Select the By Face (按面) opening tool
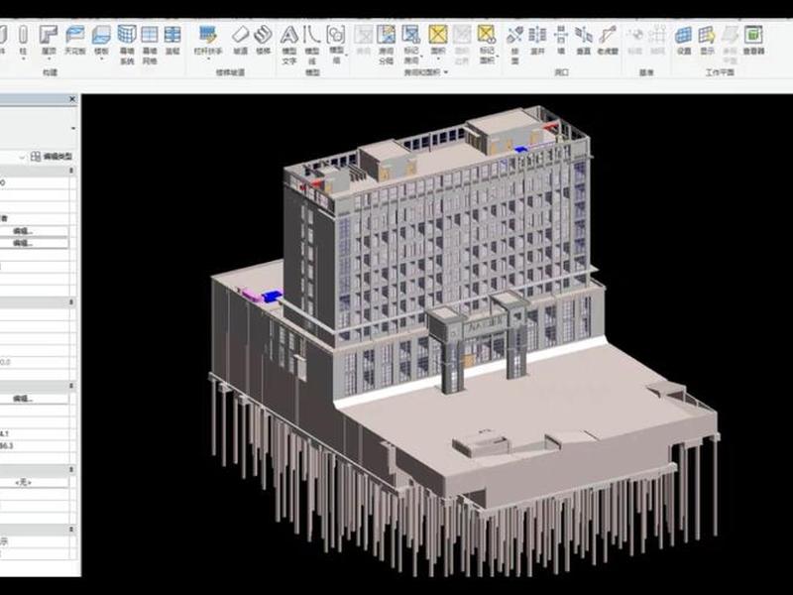 pyautogui.click(x=514, y=45)
